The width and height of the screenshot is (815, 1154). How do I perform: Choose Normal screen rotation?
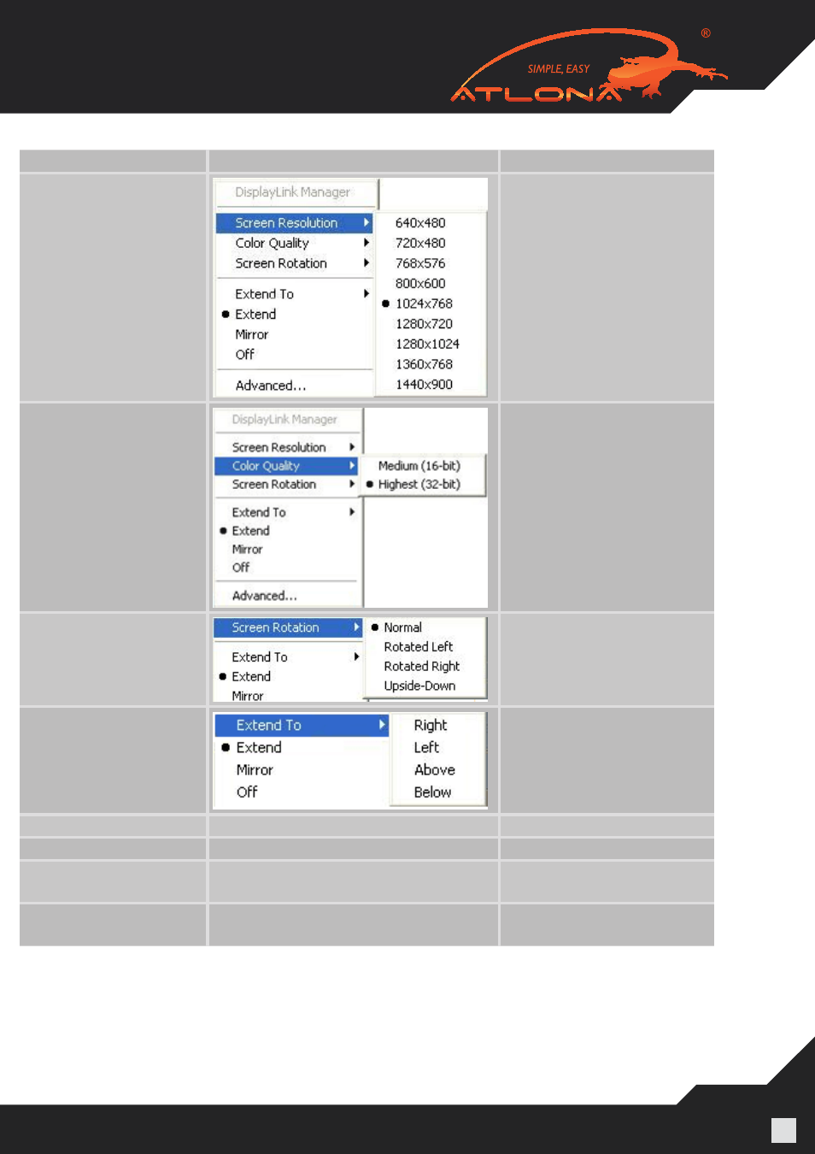402,627
